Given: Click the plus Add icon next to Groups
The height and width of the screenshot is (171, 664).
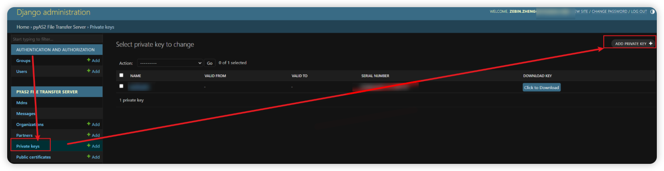Looking at the screenshot, I should pyautogui.click(x=89, y=60).
